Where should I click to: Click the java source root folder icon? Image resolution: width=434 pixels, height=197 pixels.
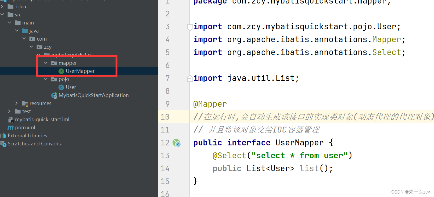tap(25, 31)
